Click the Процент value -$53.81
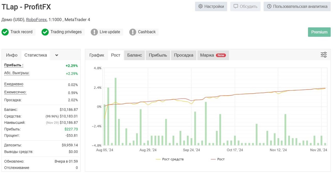Viewport: 333px width, 174px height. 72,135
